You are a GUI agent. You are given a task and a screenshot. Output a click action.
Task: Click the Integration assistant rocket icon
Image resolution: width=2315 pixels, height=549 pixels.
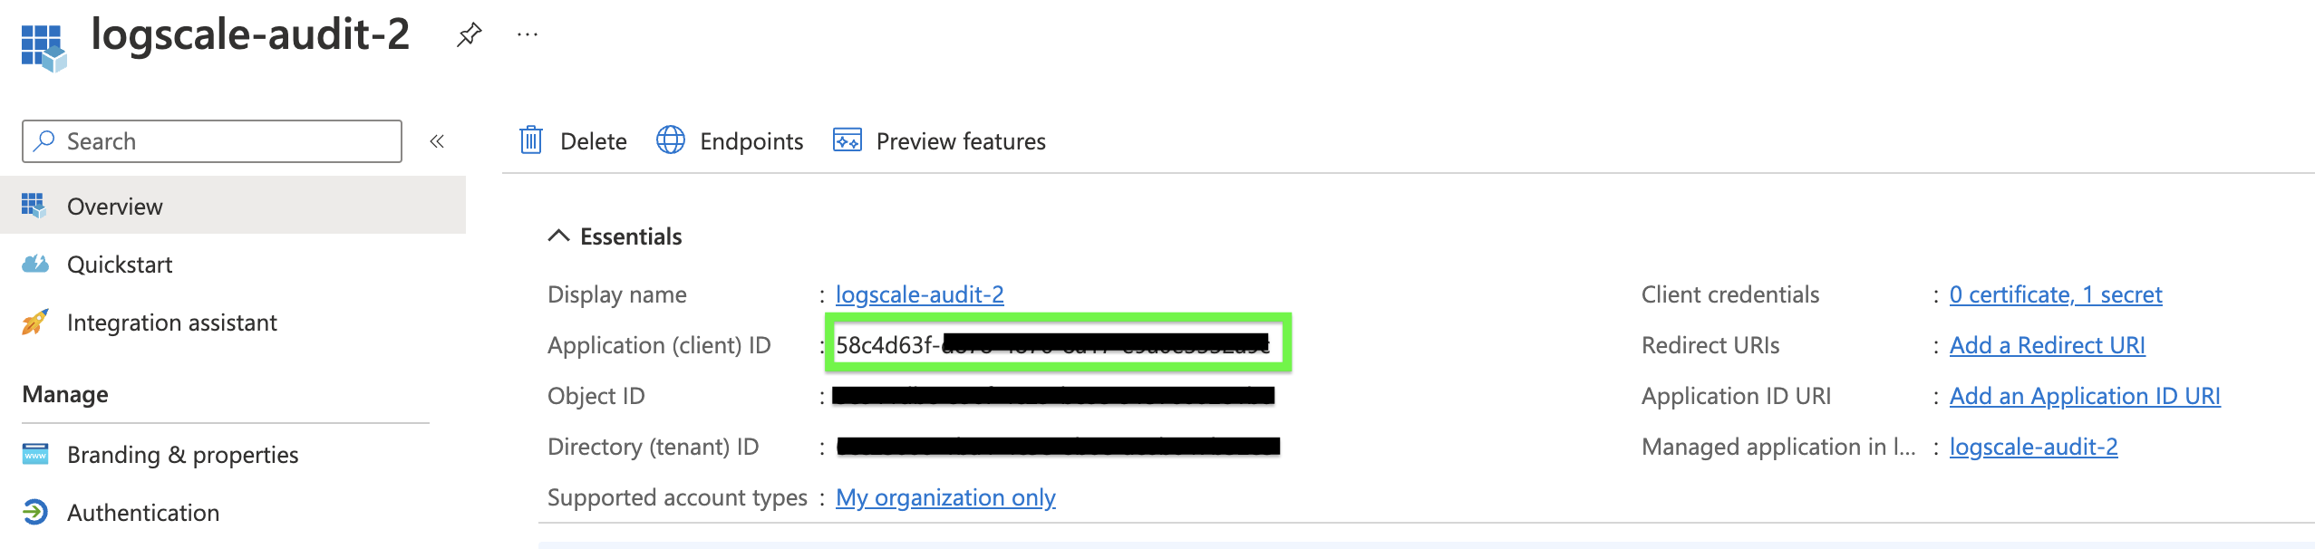(34, 323)
